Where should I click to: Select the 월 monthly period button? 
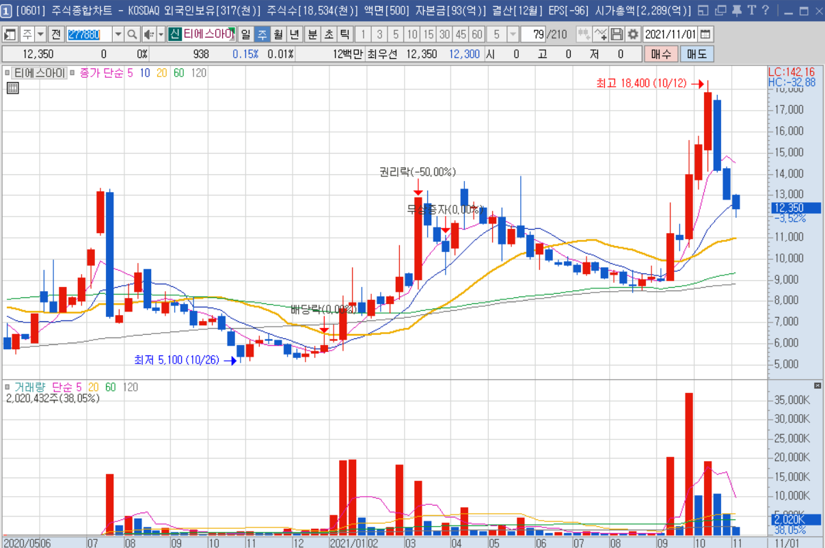click(x=278, y=34)
